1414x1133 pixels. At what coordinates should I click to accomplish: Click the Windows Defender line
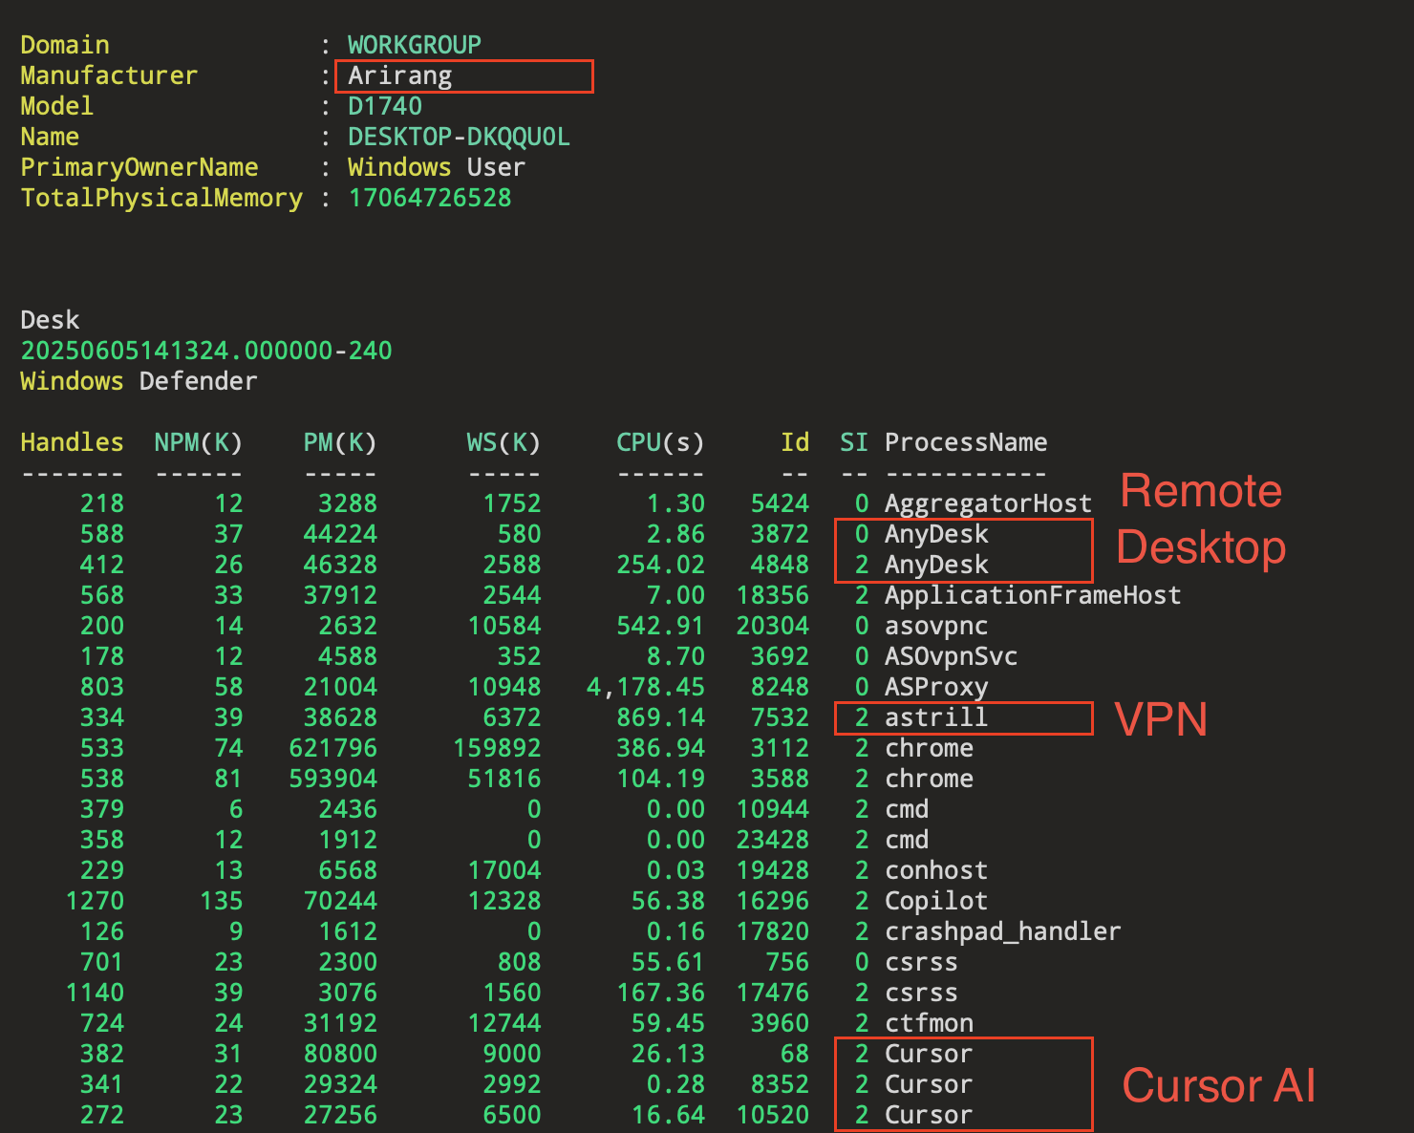(139, 381)
